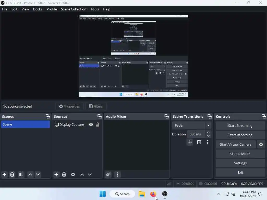Float the Scenes dock icon
This screenshot has width=267, height=200.
[48, 116]
